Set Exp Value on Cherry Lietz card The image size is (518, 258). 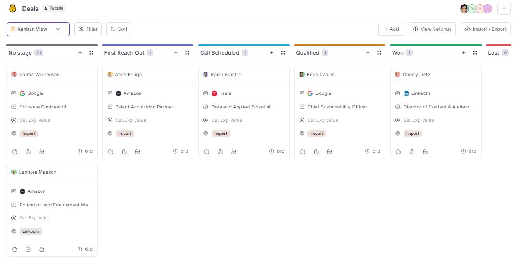(419, 120)
